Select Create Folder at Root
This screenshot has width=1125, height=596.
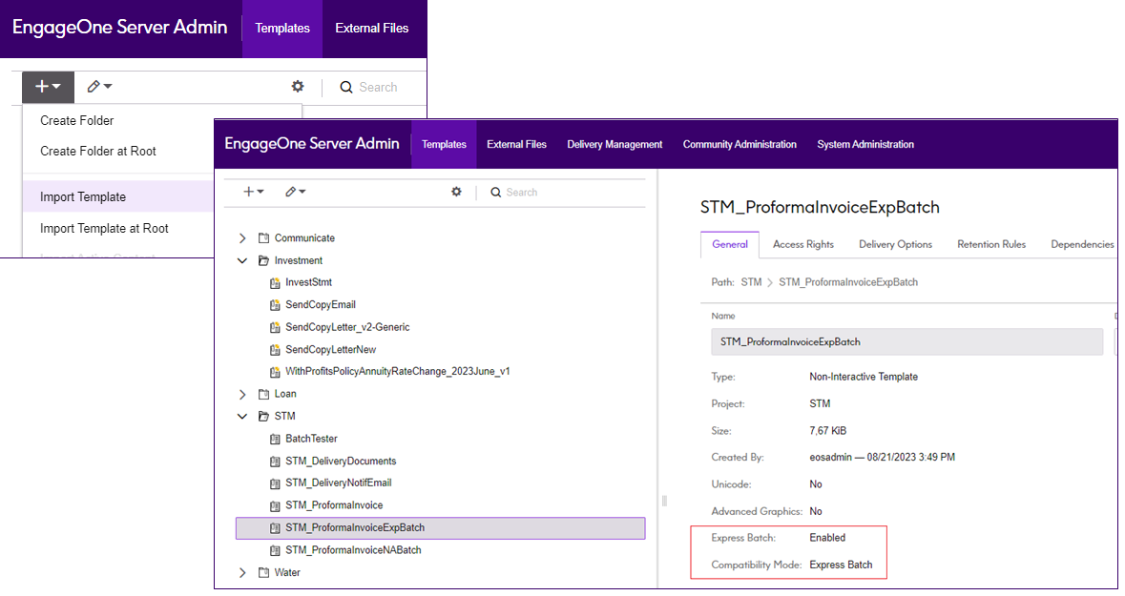click(x=98, y=151)
